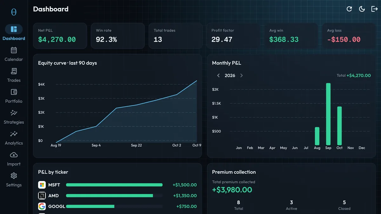Select the Import menu label

pos(14,164)
